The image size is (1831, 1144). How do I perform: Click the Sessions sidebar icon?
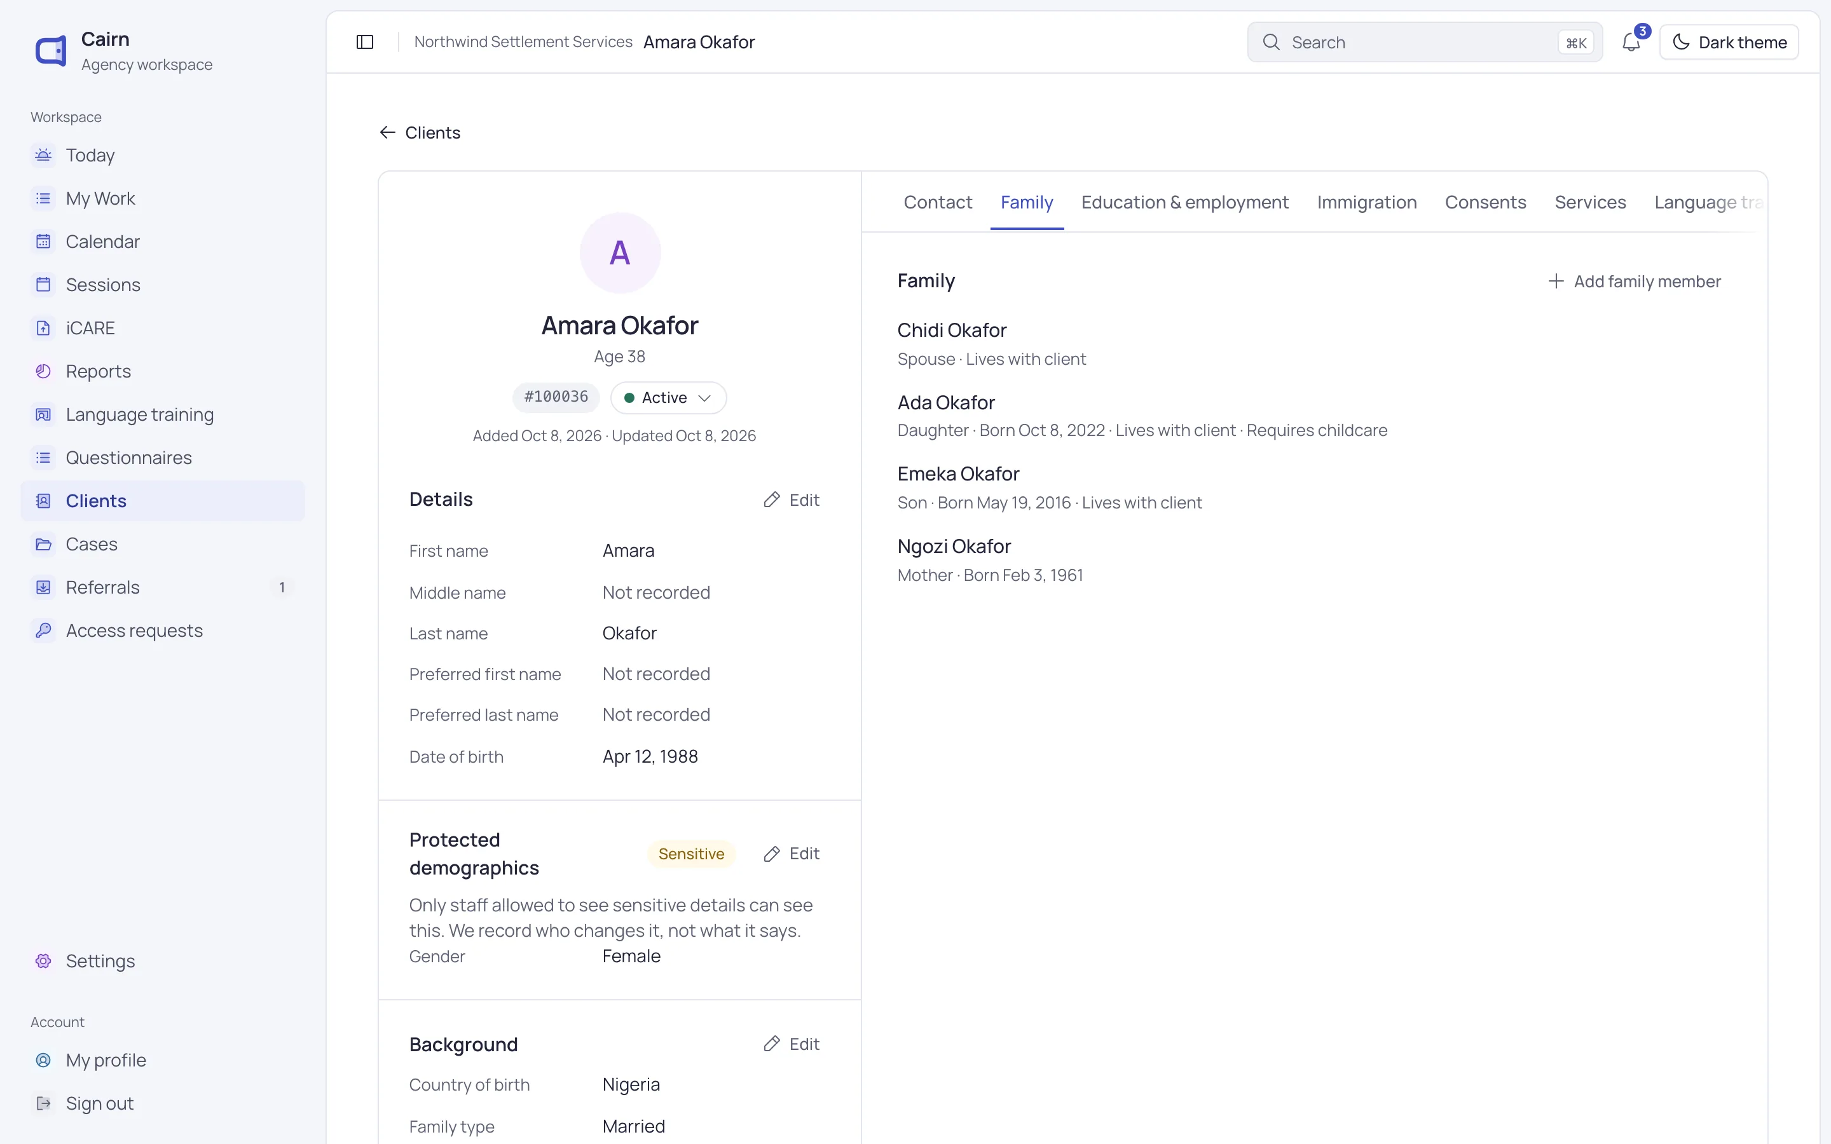[43, 285]
